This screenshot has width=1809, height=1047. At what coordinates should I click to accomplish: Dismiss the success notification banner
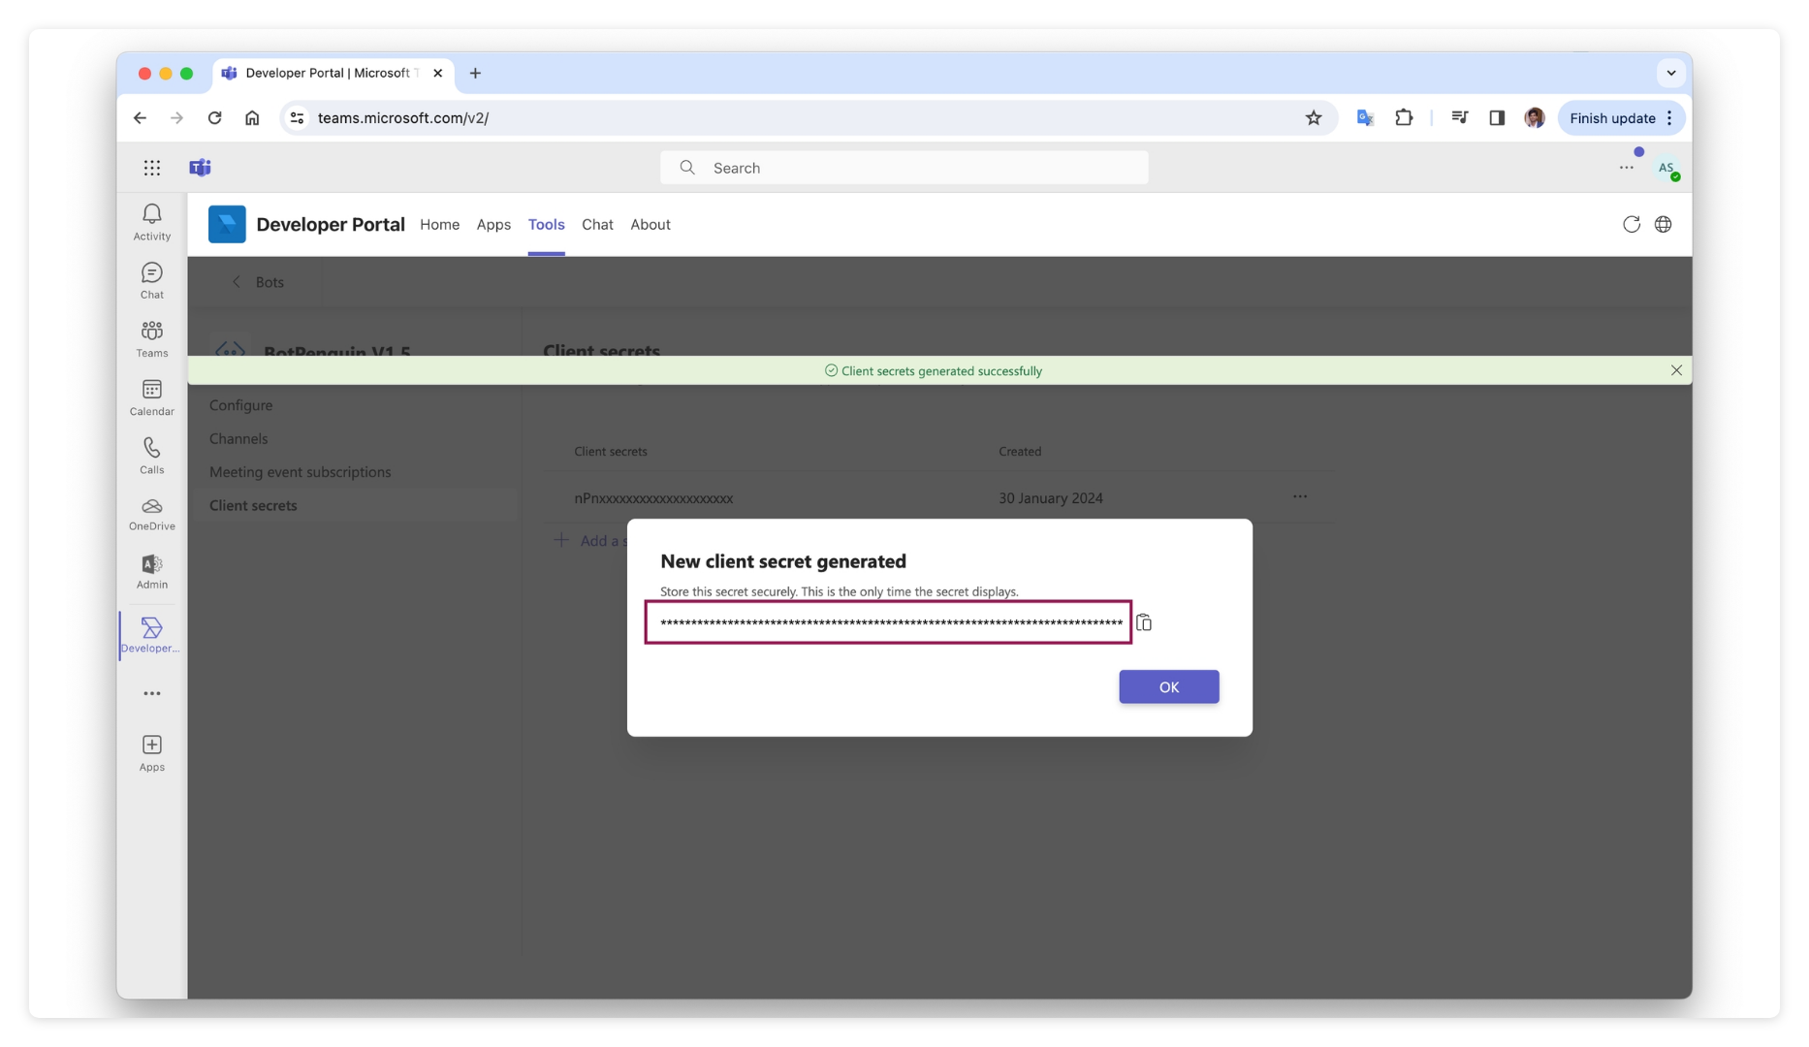[1676, 370]
